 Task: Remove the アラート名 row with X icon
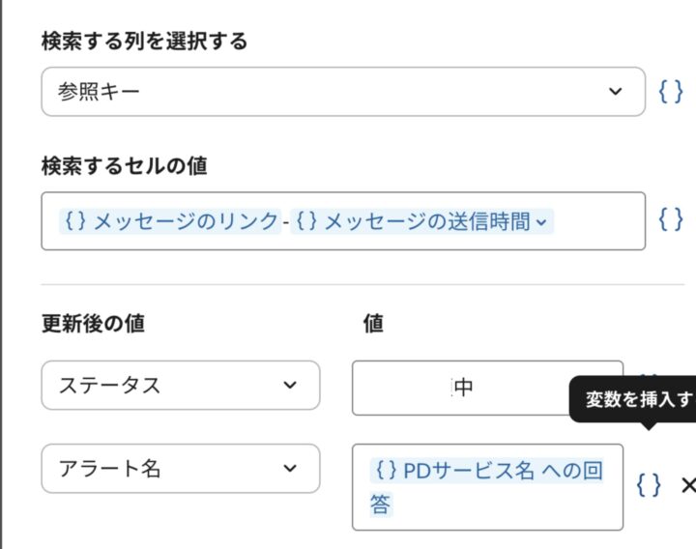(x=687, y=485)
